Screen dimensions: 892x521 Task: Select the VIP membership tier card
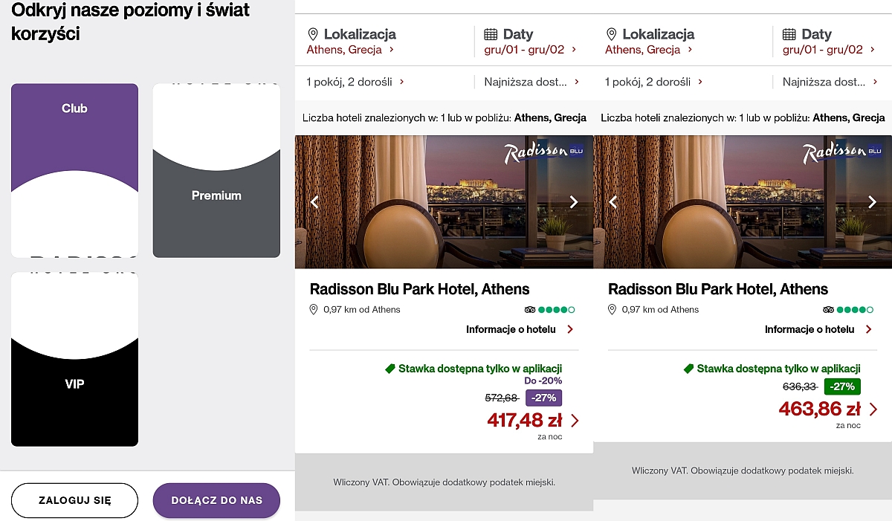74,359
